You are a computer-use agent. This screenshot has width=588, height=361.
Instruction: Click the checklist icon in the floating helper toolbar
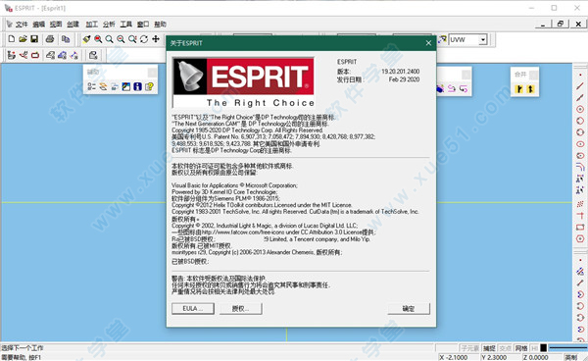(x=91, y=86)
